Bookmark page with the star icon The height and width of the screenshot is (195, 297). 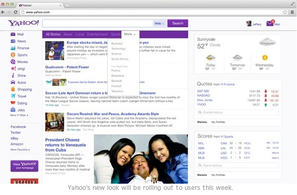click(x=285, y=12)
